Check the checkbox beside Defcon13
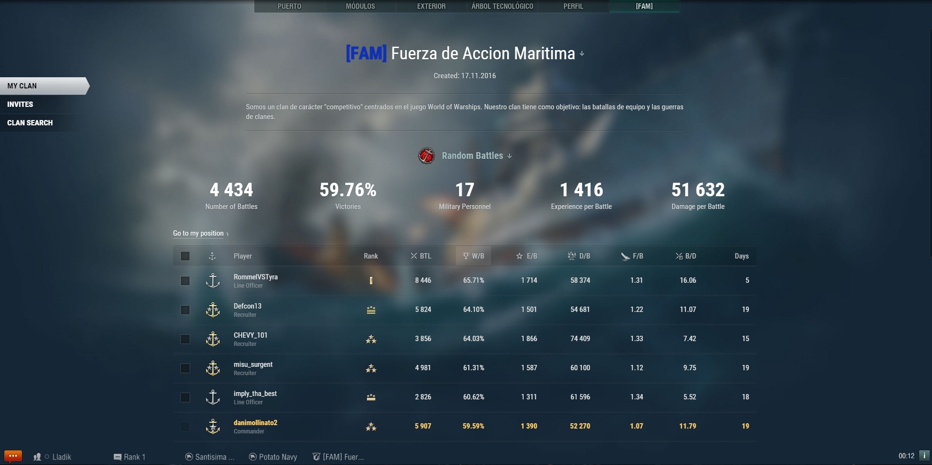This screenshot has height=465, width=932. (x=185, y=310)
